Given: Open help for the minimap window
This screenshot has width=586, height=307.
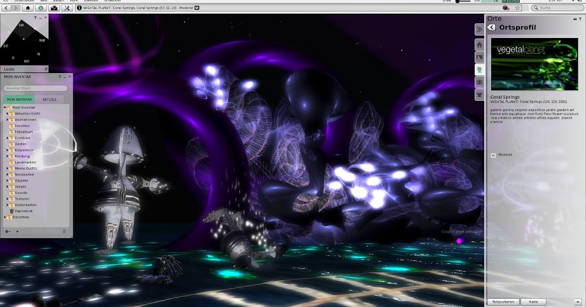Looking at the screenshot, I should click(35, 18).
